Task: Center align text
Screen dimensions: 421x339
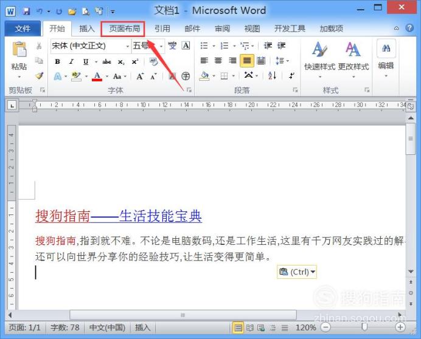Action: click(218, 61)
